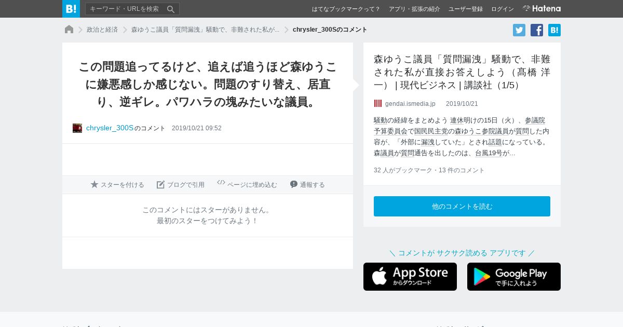Click ブログで引用 edit icon
623x327 pixels.
click(x=161, y=184)
